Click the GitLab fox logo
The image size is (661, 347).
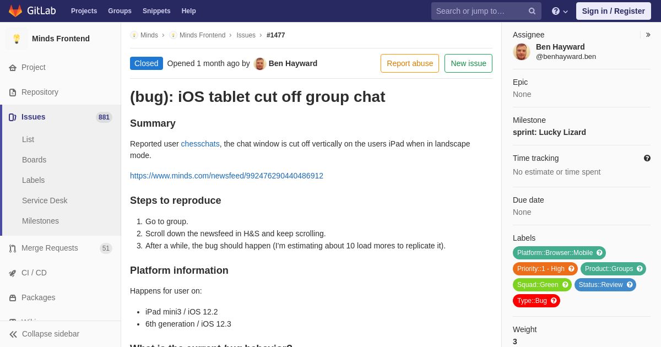click(x=15, y=11)
